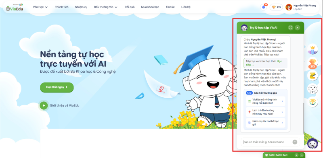Open the Đổi quà menu item
This screenshot has height=158, width=323.
pyautogui.click(x=130, y=7)
